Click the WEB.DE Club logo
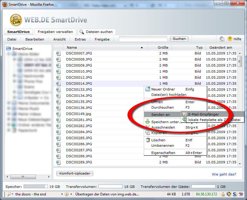Image resolution: width=247 pixels, height=200 pixels. point(16,20)
